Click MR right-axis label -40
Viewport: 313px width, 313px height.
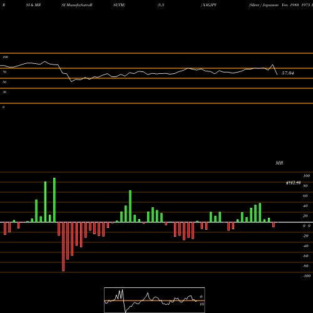[305, 246]
